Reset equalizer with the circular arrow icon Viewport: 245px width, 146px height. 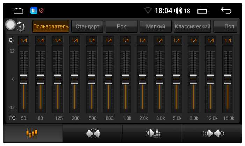[21, 26]
